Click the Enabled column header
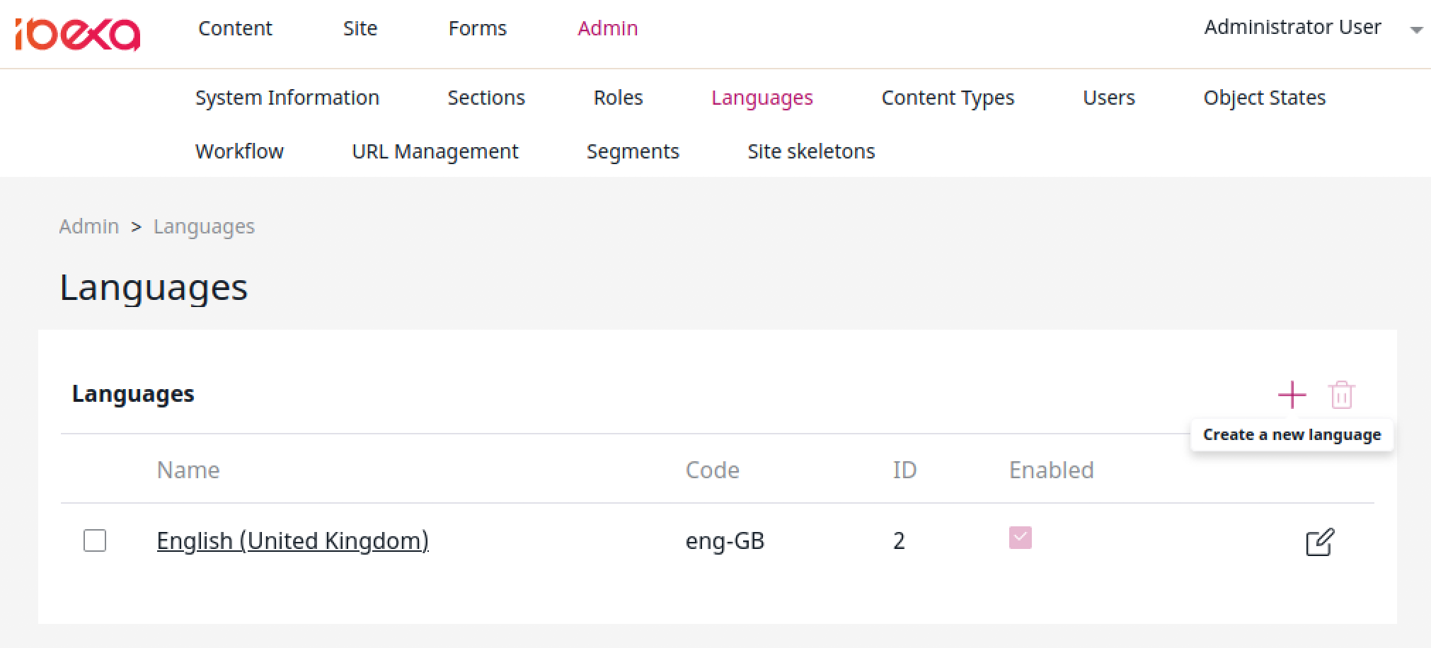 pyautogui.click(x=1052, y=470)
